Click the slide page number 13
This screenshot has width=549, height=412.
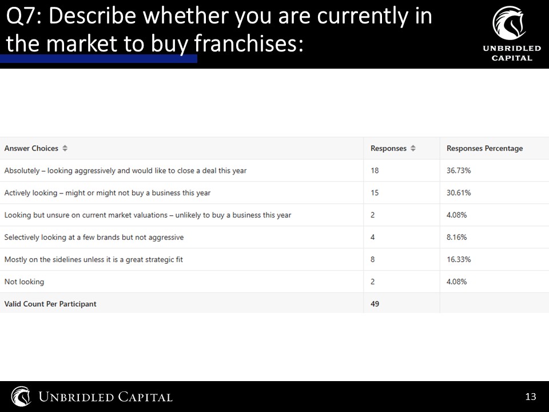pos(531,396)
